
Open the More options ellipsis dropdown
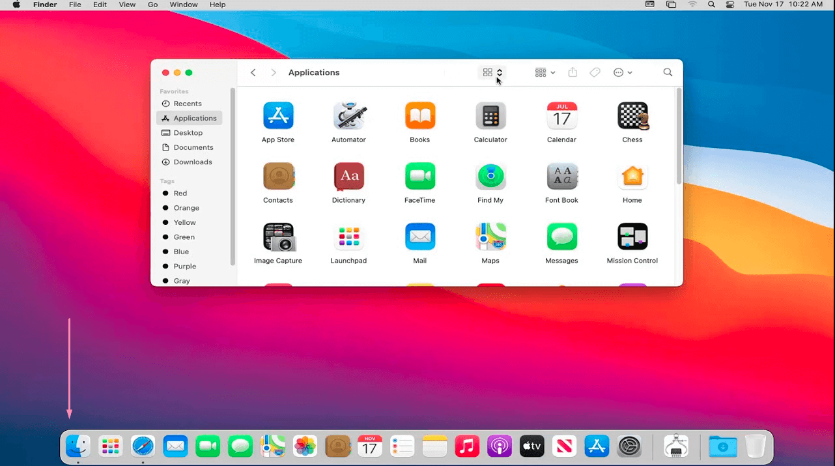point(622,72)
